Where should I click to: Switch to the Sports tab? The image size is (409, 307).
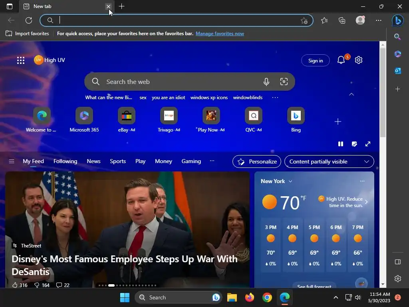click(118, 161)
